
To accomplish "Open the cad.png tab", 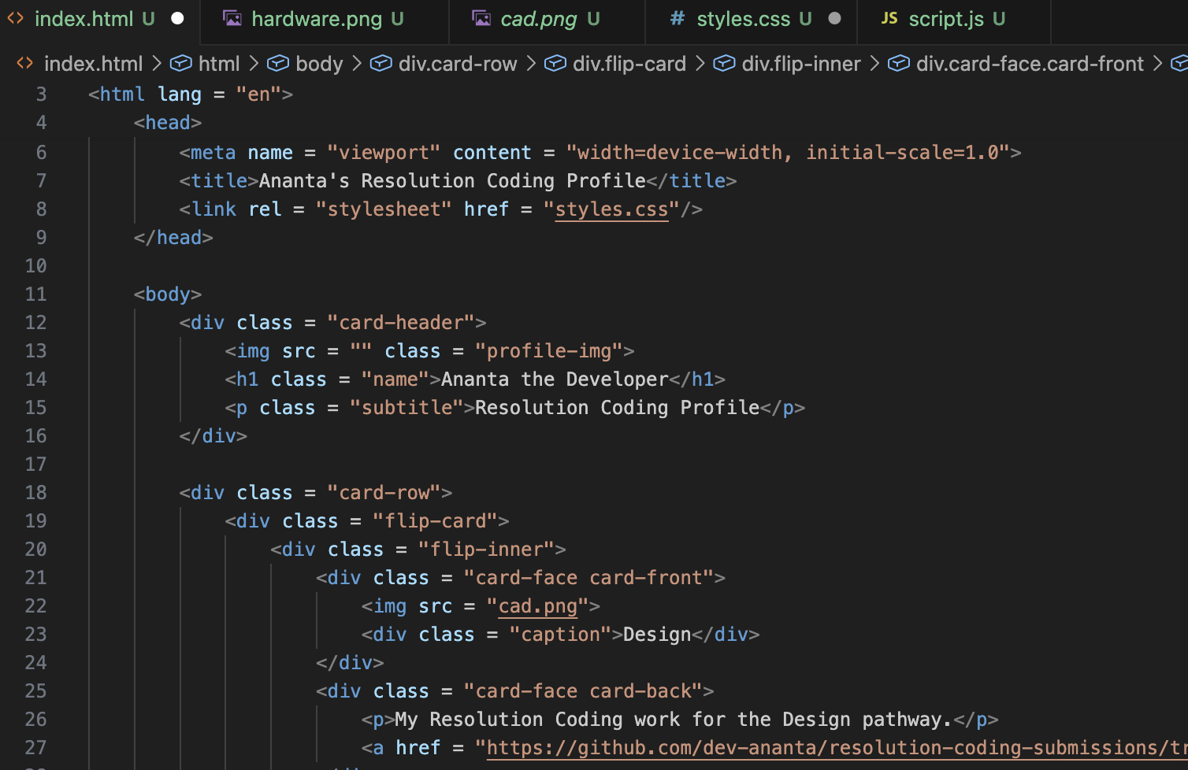I will 548,19.
